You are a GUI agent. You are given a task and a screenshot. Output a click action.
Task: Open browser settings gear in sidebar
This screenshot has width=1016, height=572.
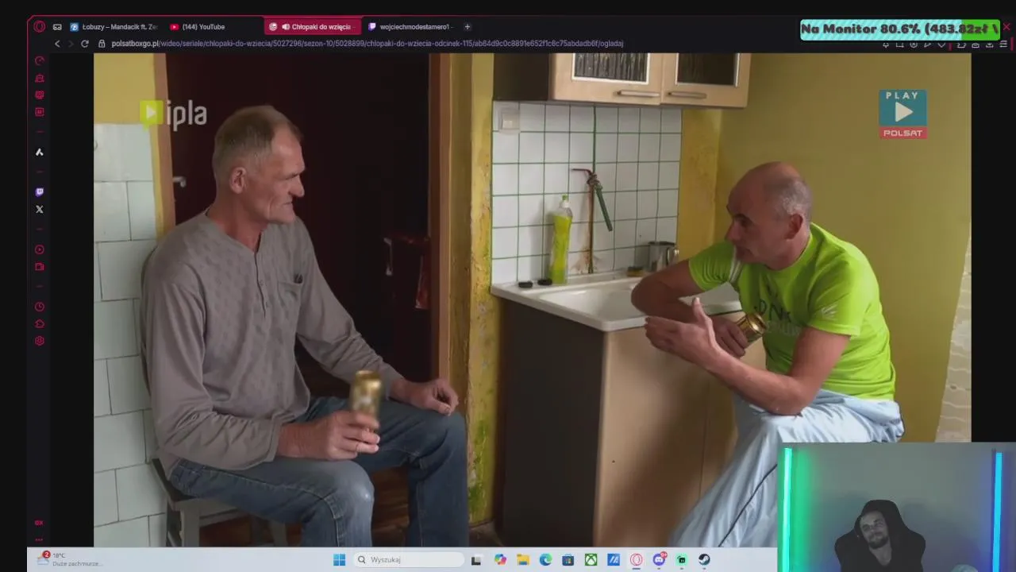(x=40, y=341)
